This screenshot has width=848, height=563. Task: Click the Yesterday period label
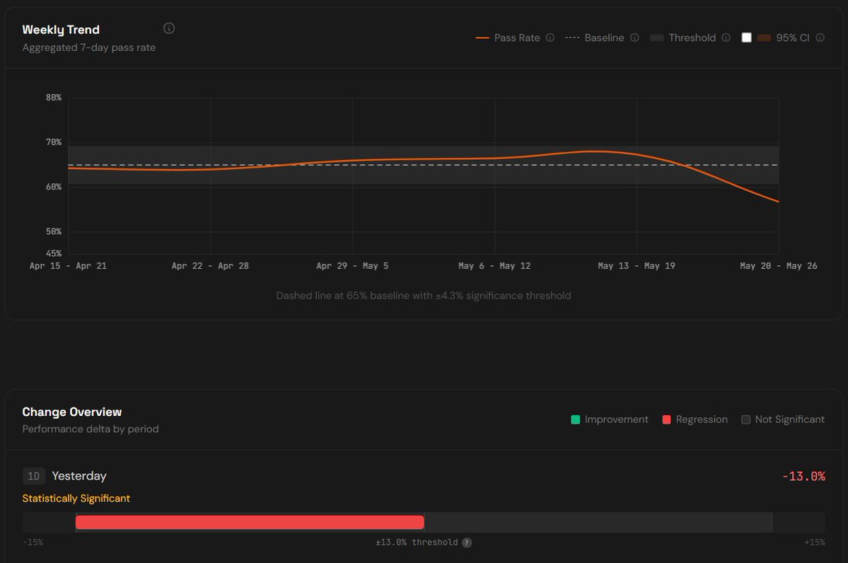point(79,476)
